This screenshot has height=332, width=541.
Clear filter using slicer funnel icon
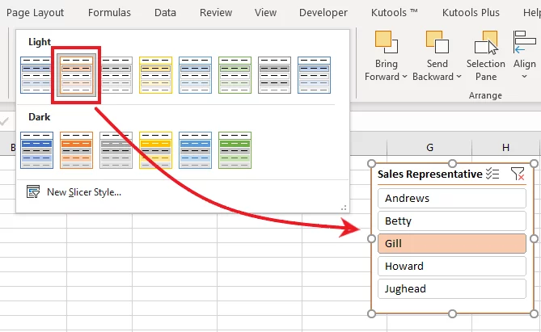(x=518, y=174)
